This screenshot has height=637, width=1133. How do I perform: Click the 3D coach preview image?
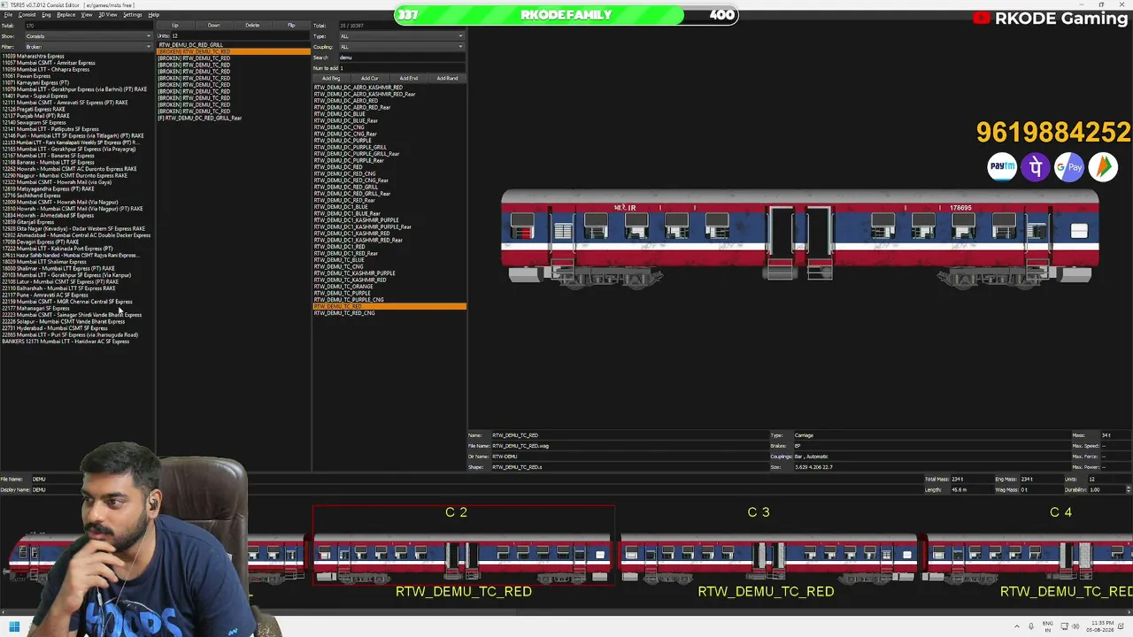[x=800, y=239]
